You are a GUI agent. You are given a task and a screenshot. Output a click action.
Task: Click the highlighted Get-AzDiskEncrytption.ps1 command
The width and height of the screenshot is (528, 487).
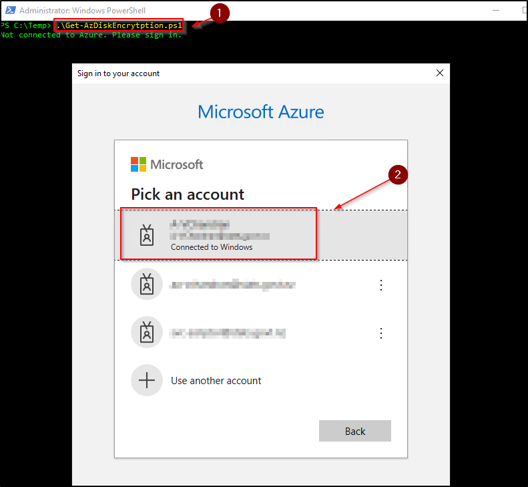click(x=119, y=25)
